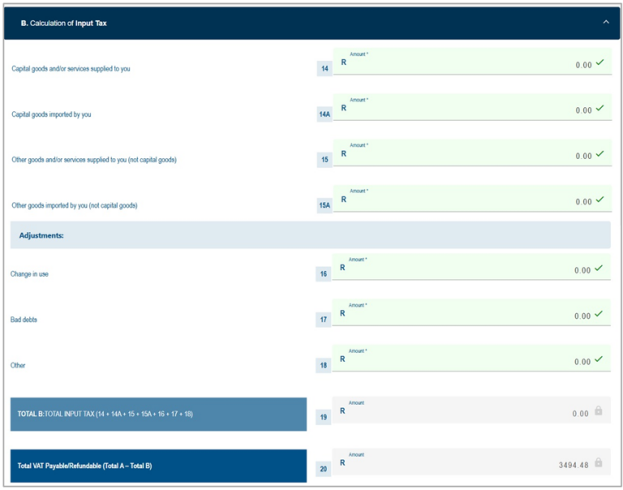Click green checkmark icon in field 15A
The height and width of the screenshot is (490, 623).
point(599,199)
